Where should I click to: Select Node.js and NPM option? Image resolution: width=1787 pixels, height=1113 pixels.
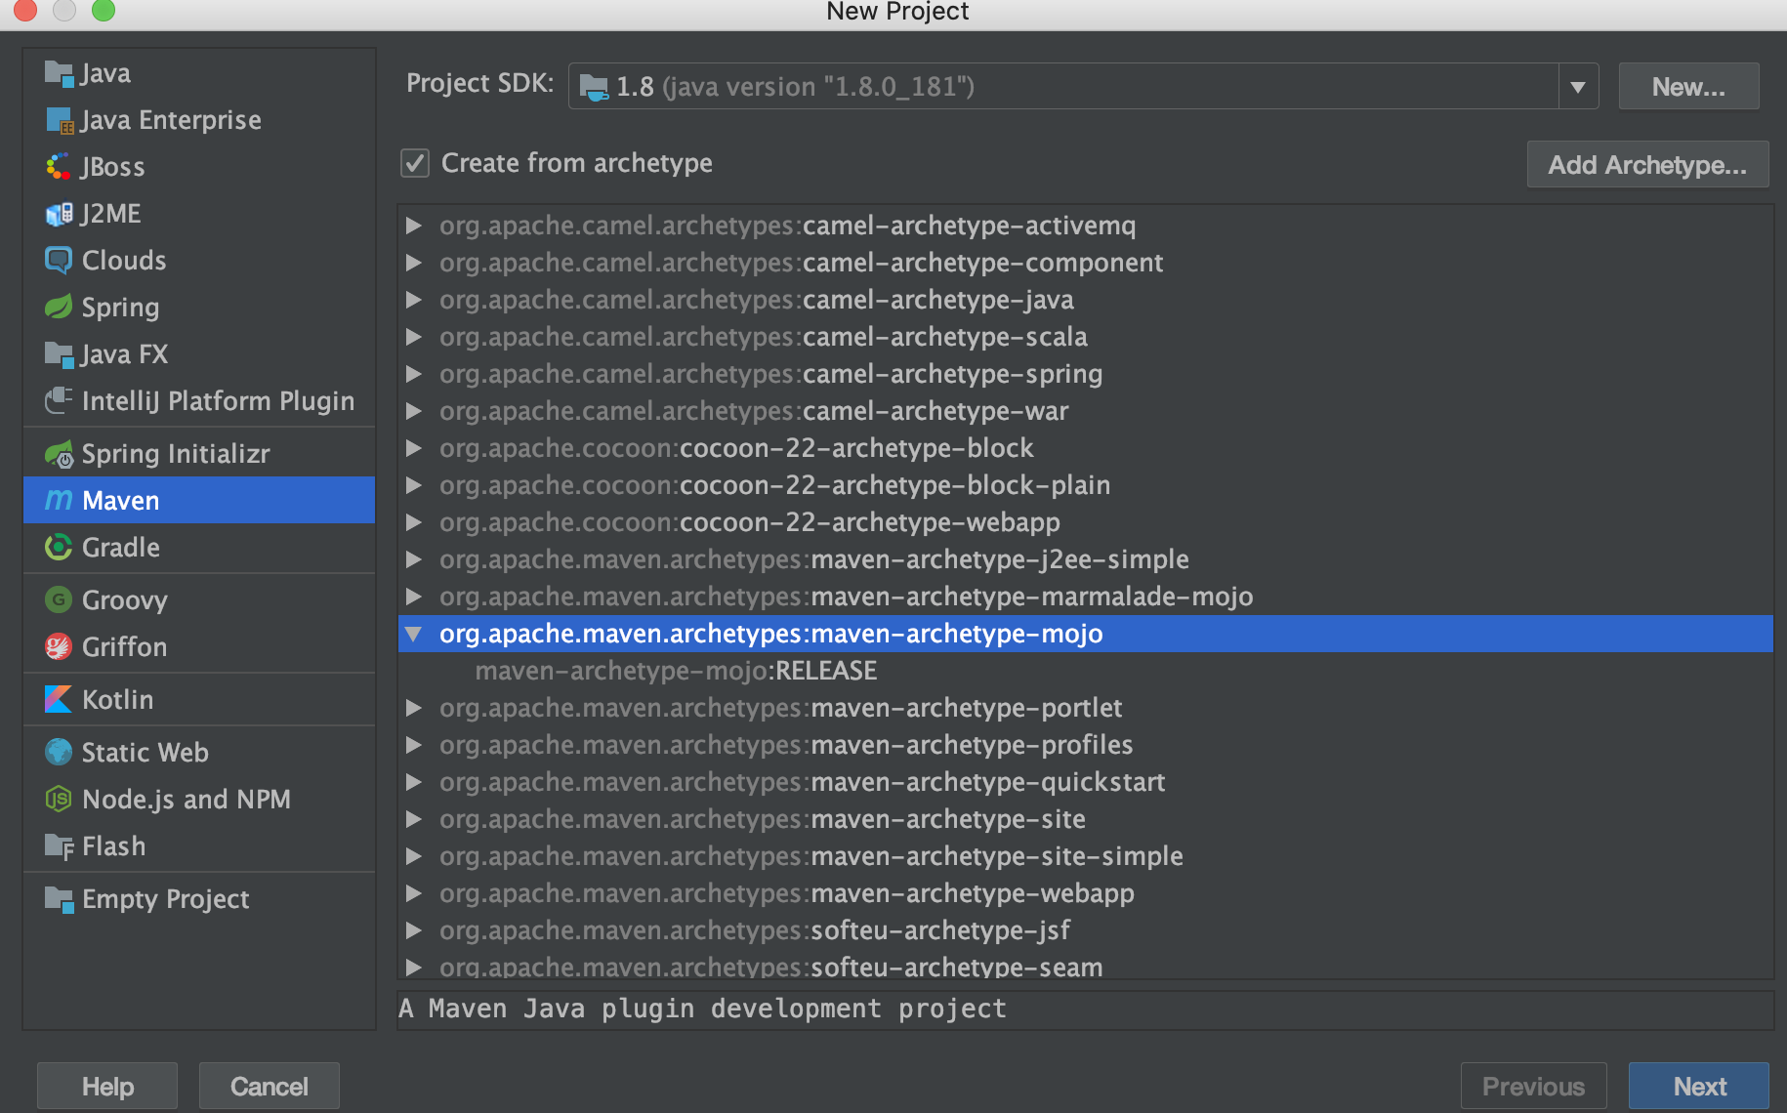(199, 800)
